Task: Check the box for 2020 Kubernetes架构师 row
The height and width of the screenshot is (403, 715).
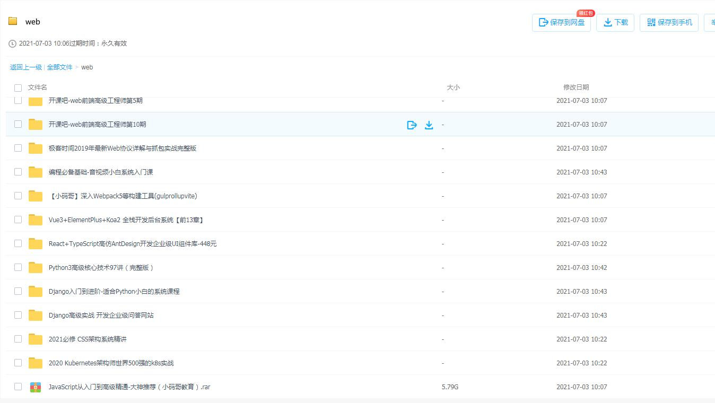Action: 18,363
